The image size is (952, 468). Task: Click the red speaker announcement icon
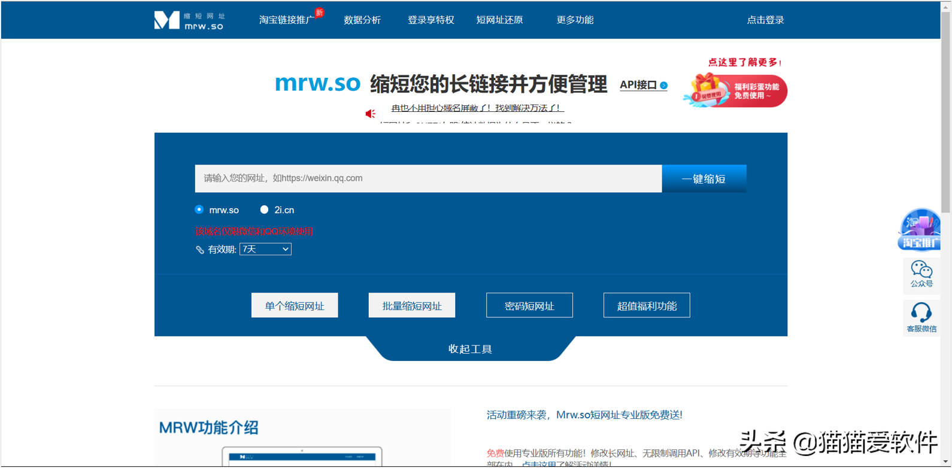tap(371, 113)
